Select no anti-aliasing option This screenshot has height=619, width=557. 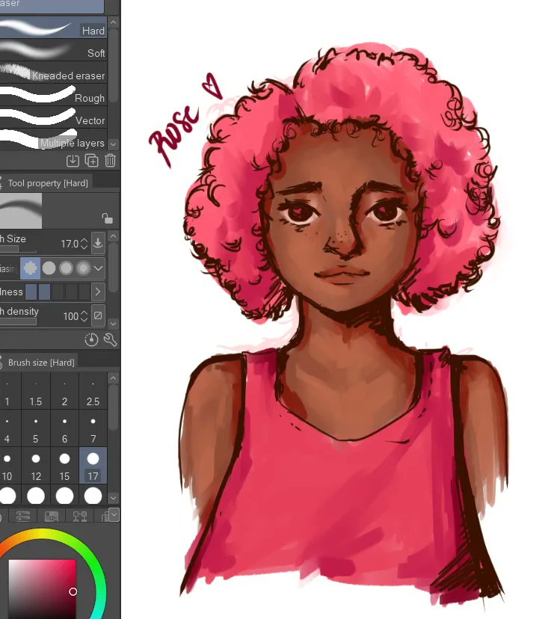pyautogui.click(x=30, y=268)
